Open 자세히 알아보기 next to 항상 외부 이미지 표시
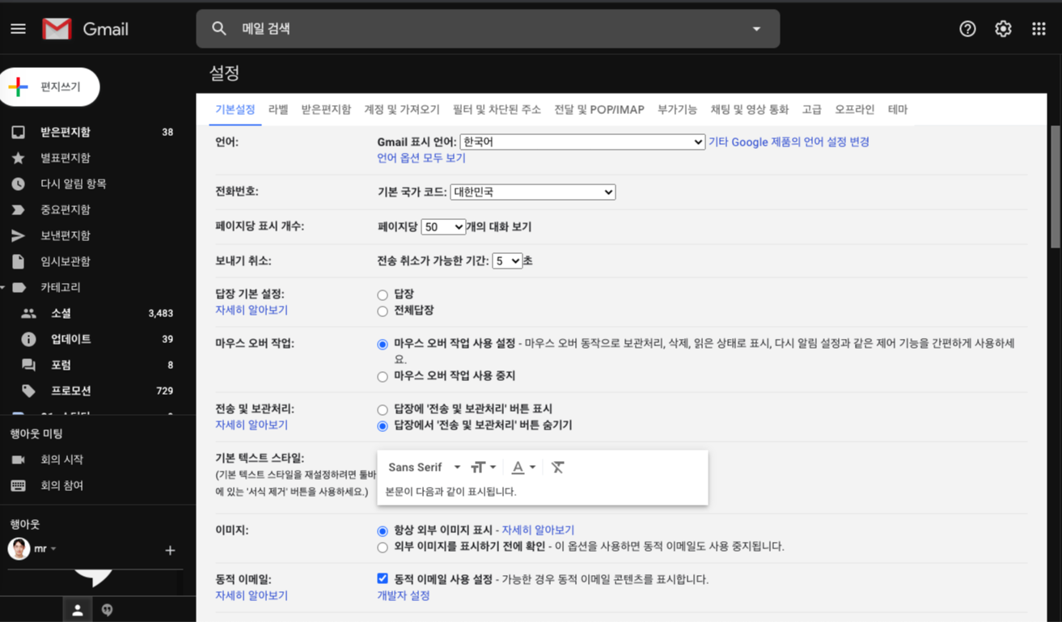Viewport: 1062px width, 622px height. click(x=538, y=530)
